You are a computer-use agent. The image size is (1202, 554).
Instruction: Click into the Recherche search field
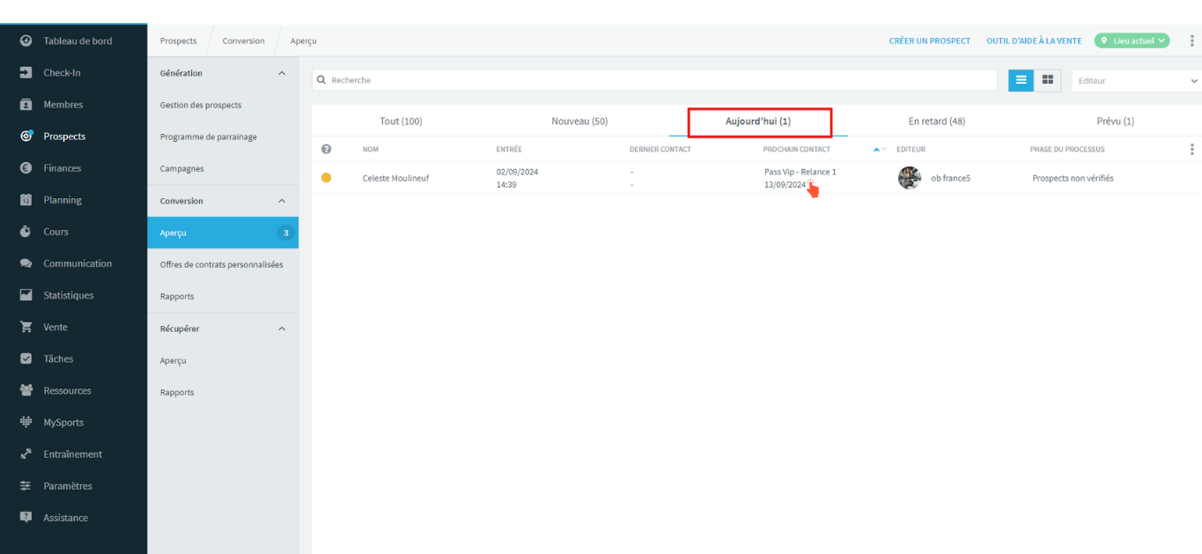tap(654, 80)
